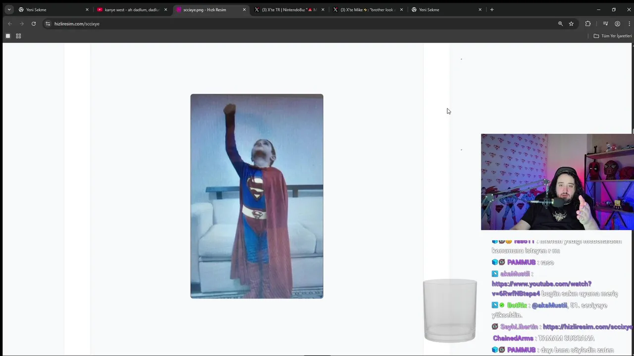The width and height of the screenshot is (634, 356).
Task: Switch to the X'te Mike brother look tab
Action: (367, 9)
